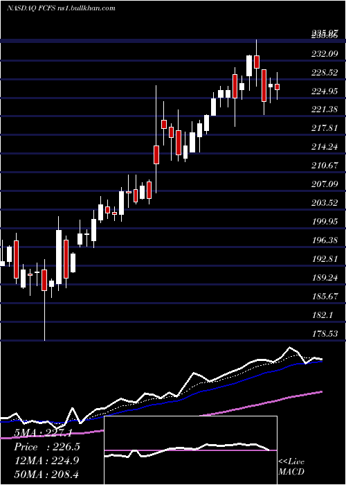Click the 232.09 price level label

325,54
